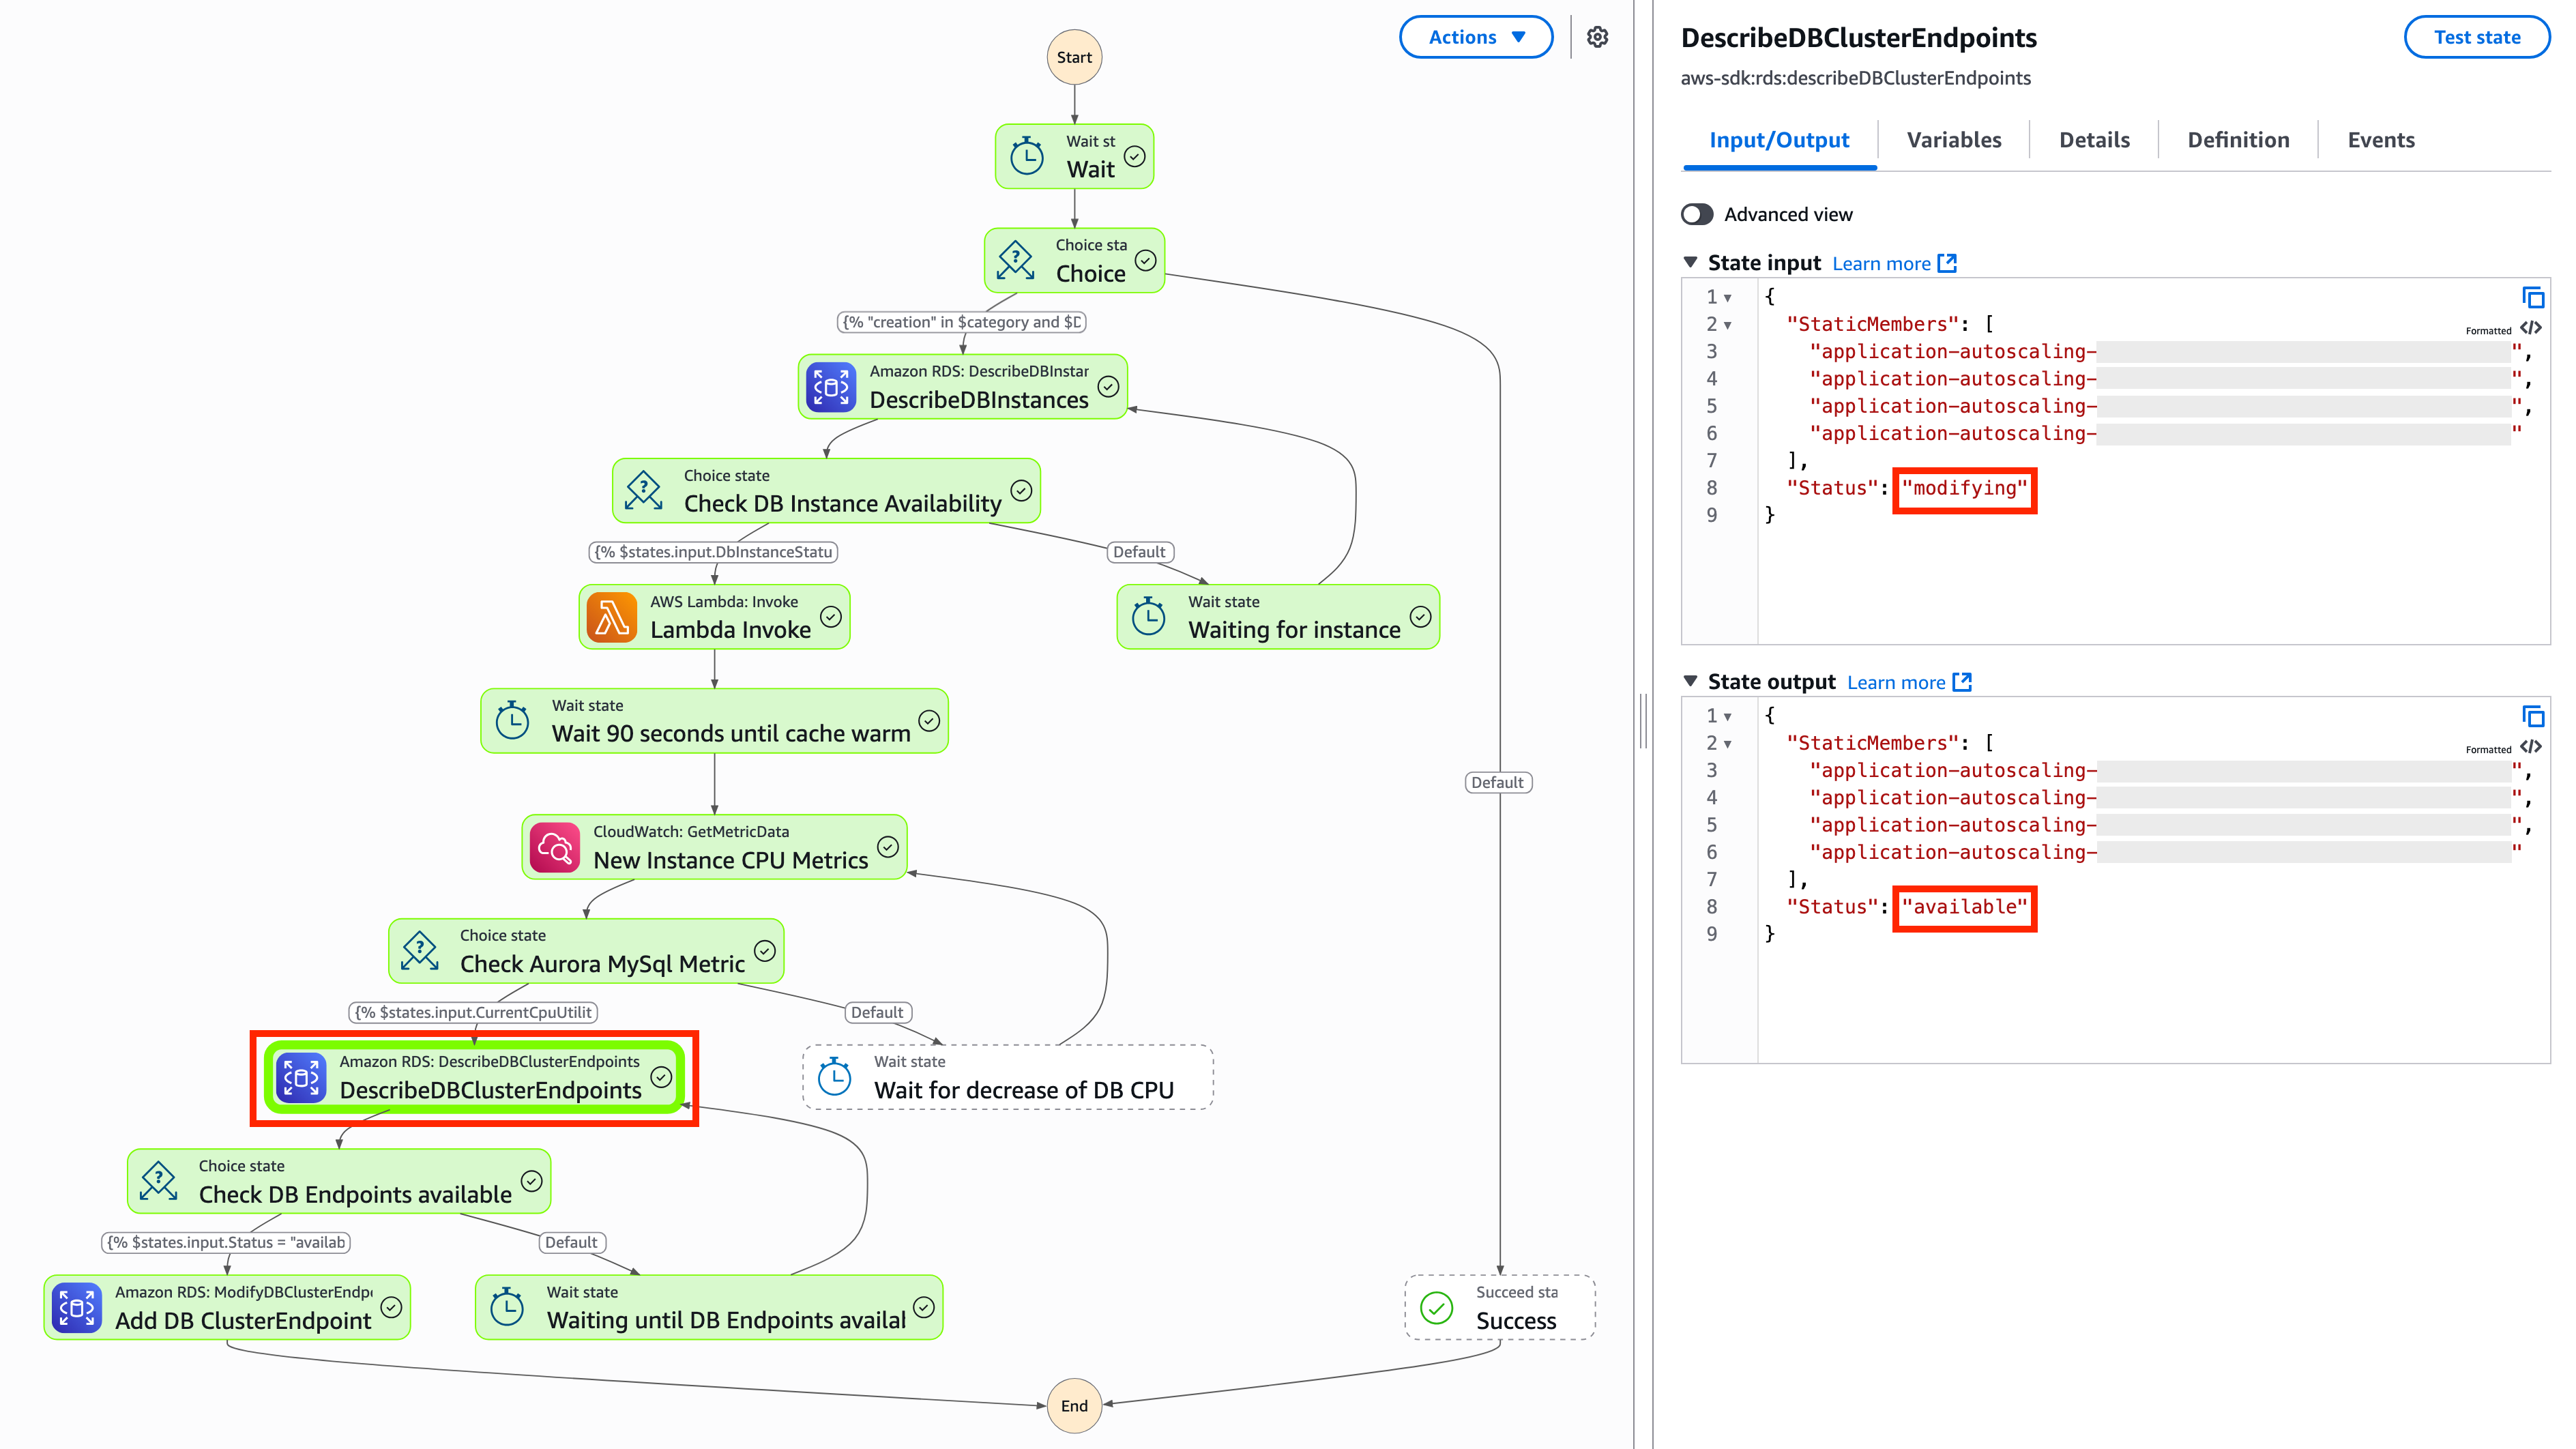This screenshot has width=2576, height=1449.
Task: Click the Lambda Invoke orange function icon
Action: tap(611, 617)
